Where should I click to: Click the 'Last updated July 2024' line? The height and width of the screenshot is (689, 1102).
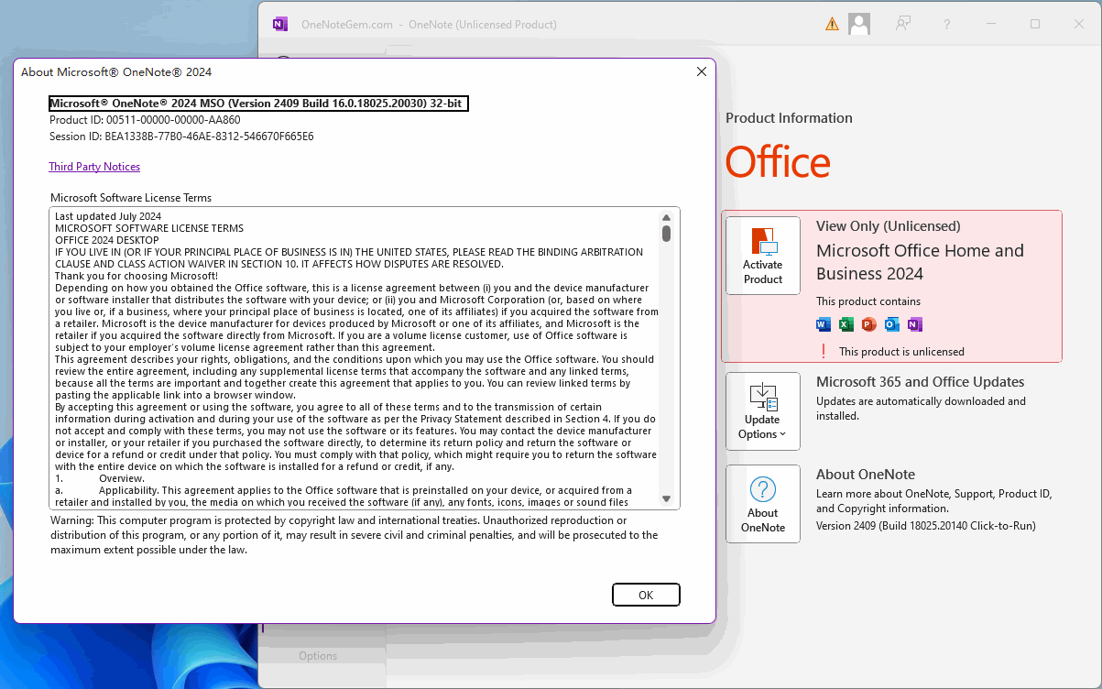tap(108, 217)
